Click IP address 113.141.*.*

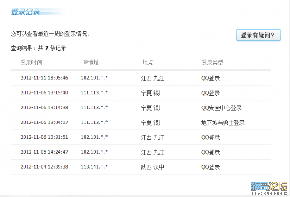click(x=94, y=167)
